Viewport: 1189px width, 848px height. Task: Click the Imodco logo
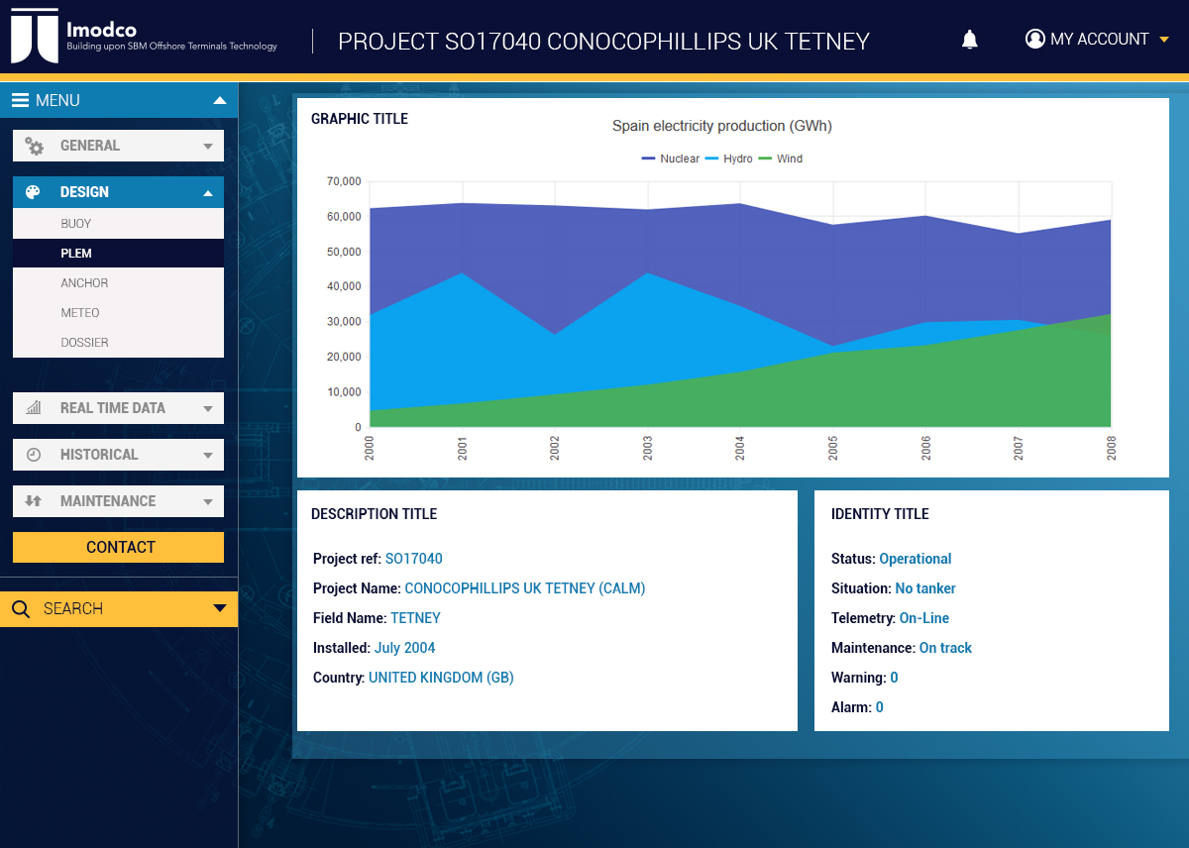click(x=146, y=36)
